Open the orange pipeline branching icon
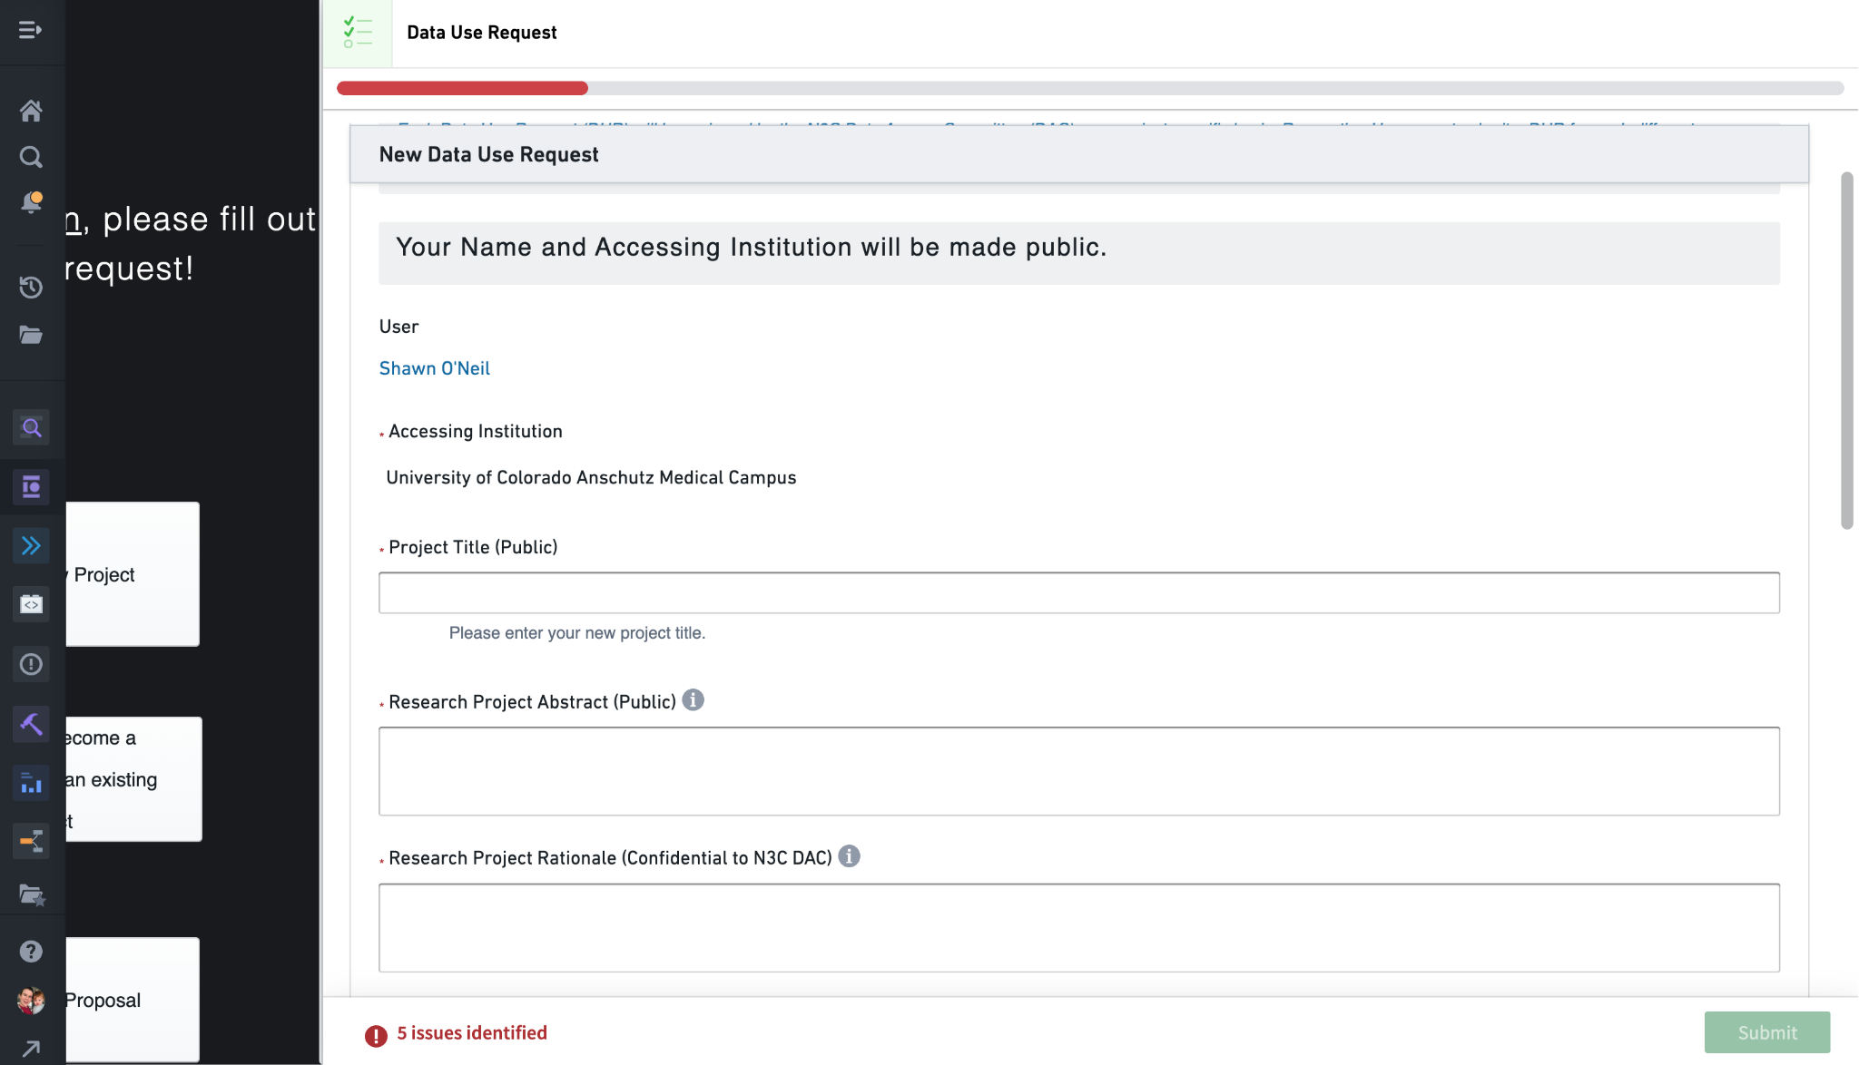Image resolution: width=1859 pixels, height=1065 pixels. tap(32, 841)
